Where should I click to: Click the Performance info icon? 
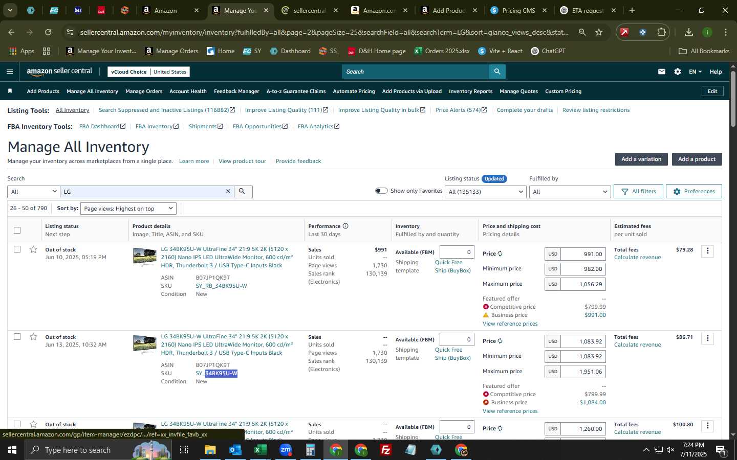click(345, 226)
